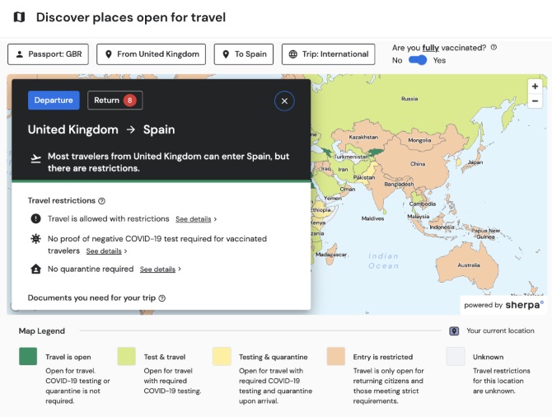This screenshot has width=552, height=417.
Task: Click Kazakhstan label on the map
Action: coord(363,137)
